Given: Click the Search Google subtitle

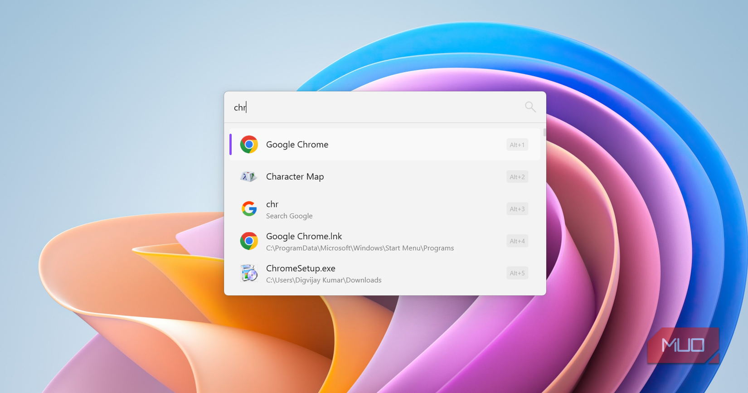Looking at the screenshot, I should tap(289, 216).
